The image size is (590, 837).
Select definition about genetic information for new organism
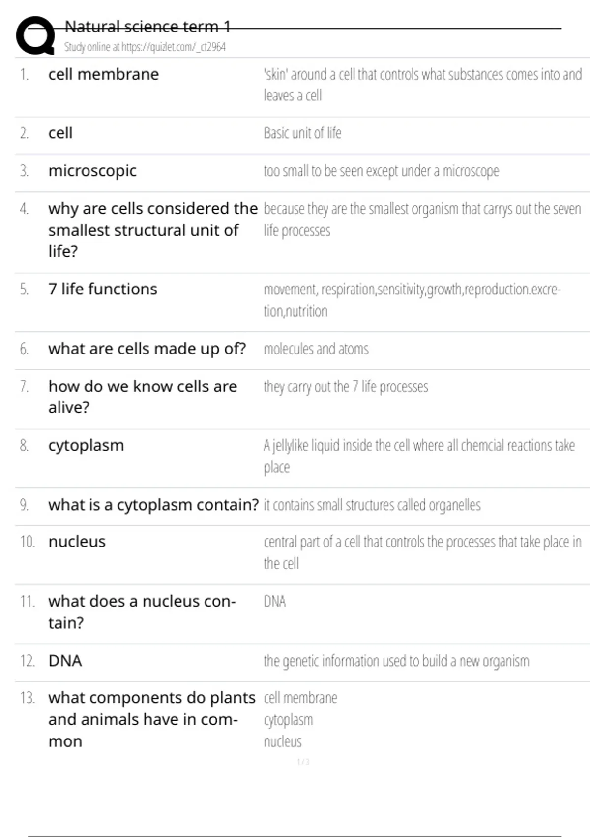click(396, 661)
